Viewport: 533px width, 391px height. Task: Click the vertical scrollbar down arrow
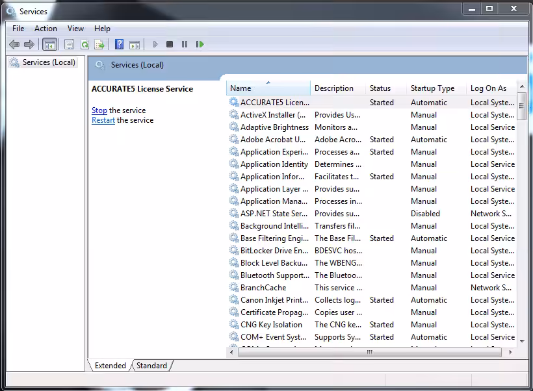(522, 342)
